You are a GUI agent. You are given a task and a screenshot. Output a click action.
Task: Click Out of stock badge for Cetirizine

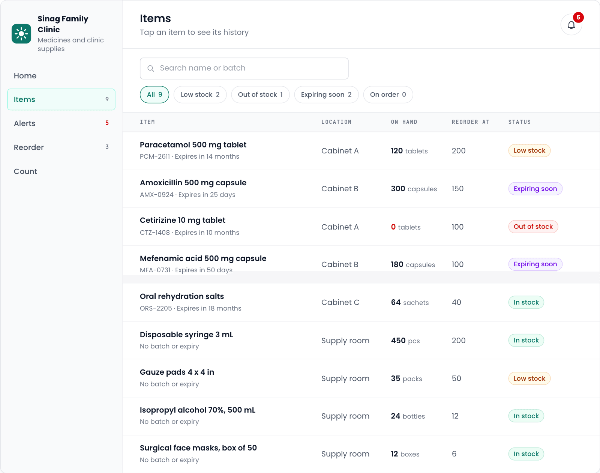[533, 227]
